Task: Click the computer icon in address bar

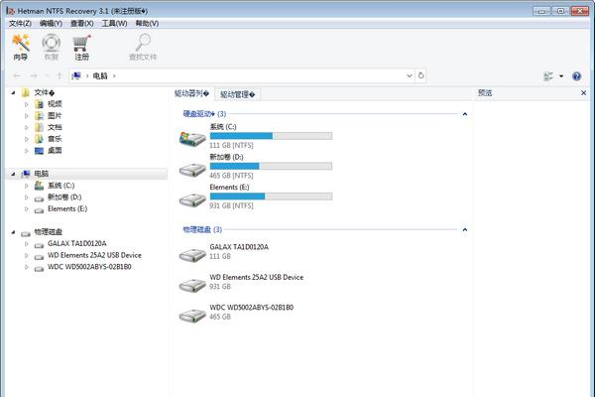Action: 76,75
